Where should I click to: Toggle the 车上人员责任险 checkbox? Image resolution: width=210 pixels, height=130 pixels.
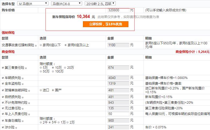3,114
